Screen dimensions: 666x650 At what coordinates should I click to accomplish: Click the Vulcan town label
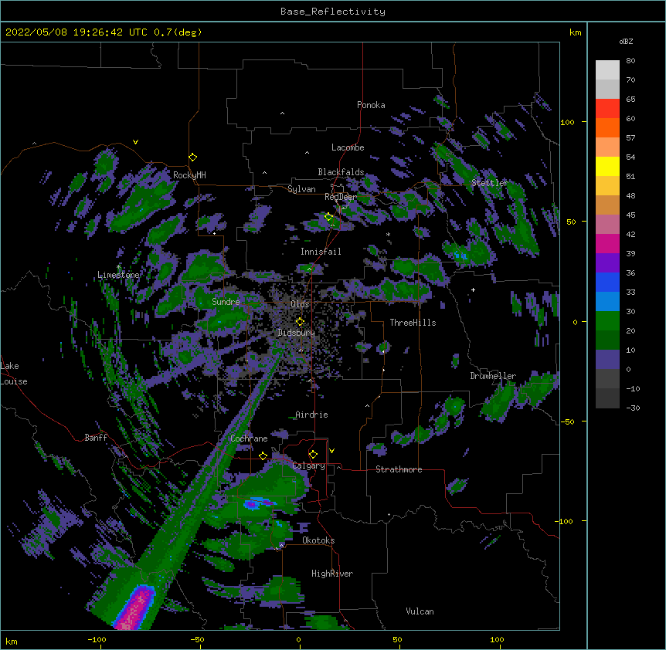420,611
